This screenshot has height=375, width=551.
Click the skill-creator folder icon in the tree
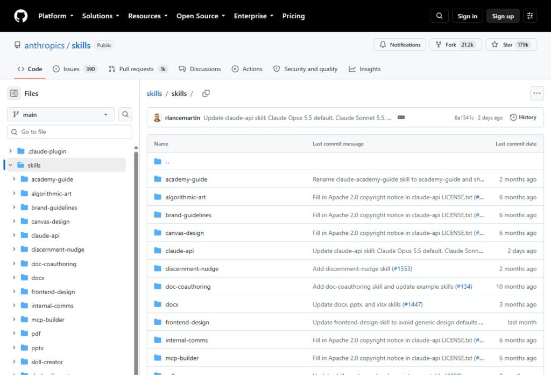(24, 362)
